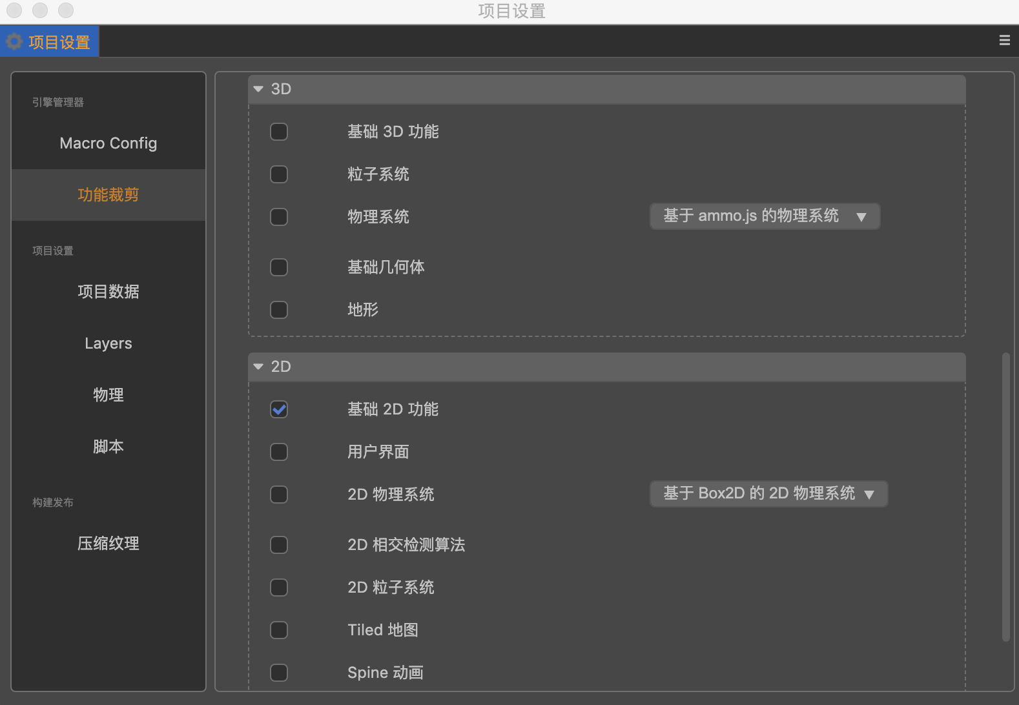Click the 基础 3D 功能 label
Viewport: 1019px width, 705px height.
(x=393, y=132)
